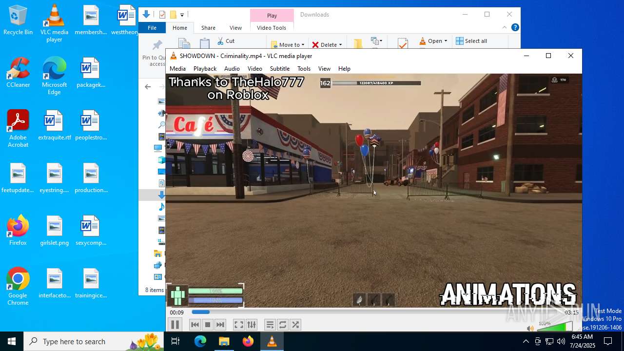The height and width of the screenshot is (351, 624).
Task: Open VLC Subtitle menu
Action: (280, 69)
